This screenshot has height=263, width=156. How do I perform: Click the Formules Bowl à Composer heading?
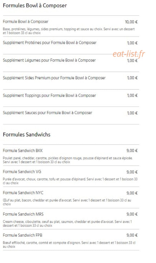point(35,5)
